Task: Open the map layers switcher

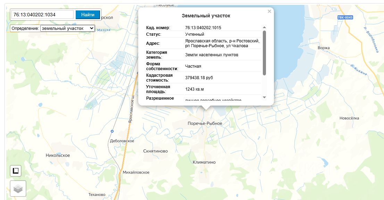Action: click(18, 189)
